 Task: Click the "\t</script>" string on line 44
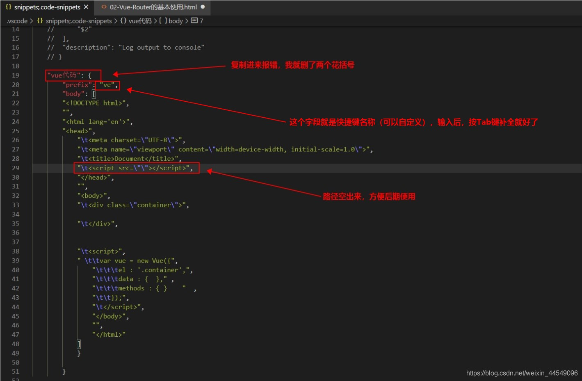coord(116,307)
